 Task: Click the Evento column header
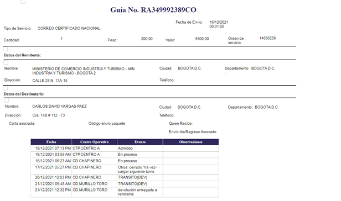click(x=140, y=142)
